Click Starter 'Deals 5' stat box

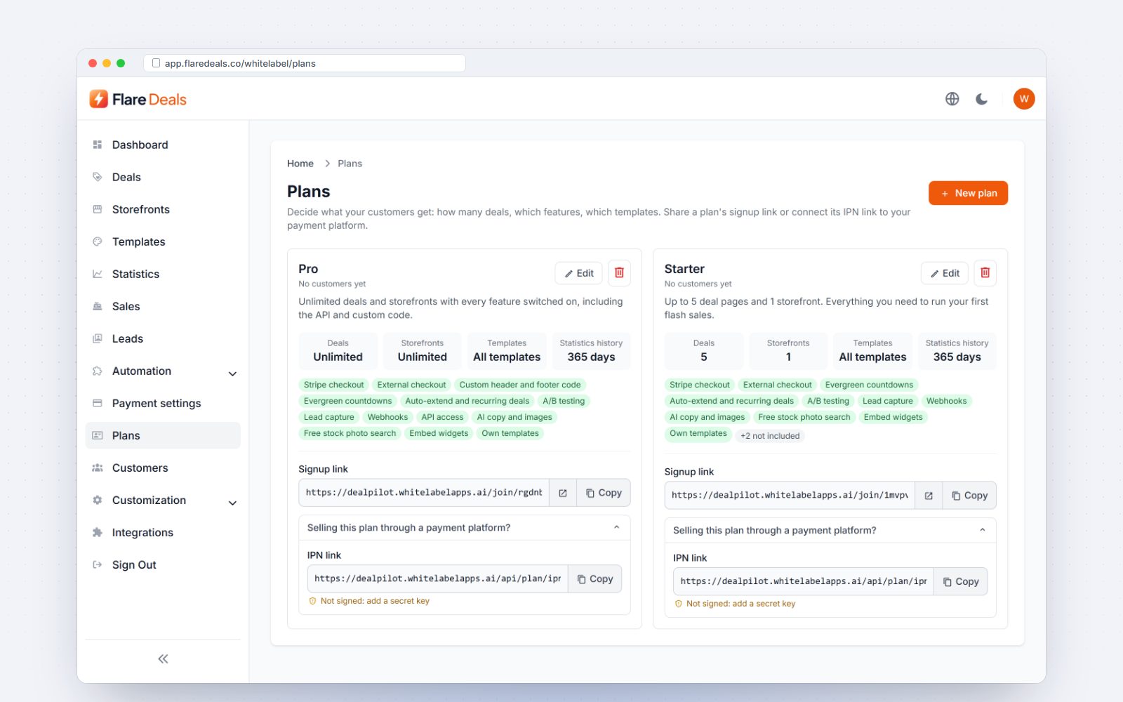(703, 351)
